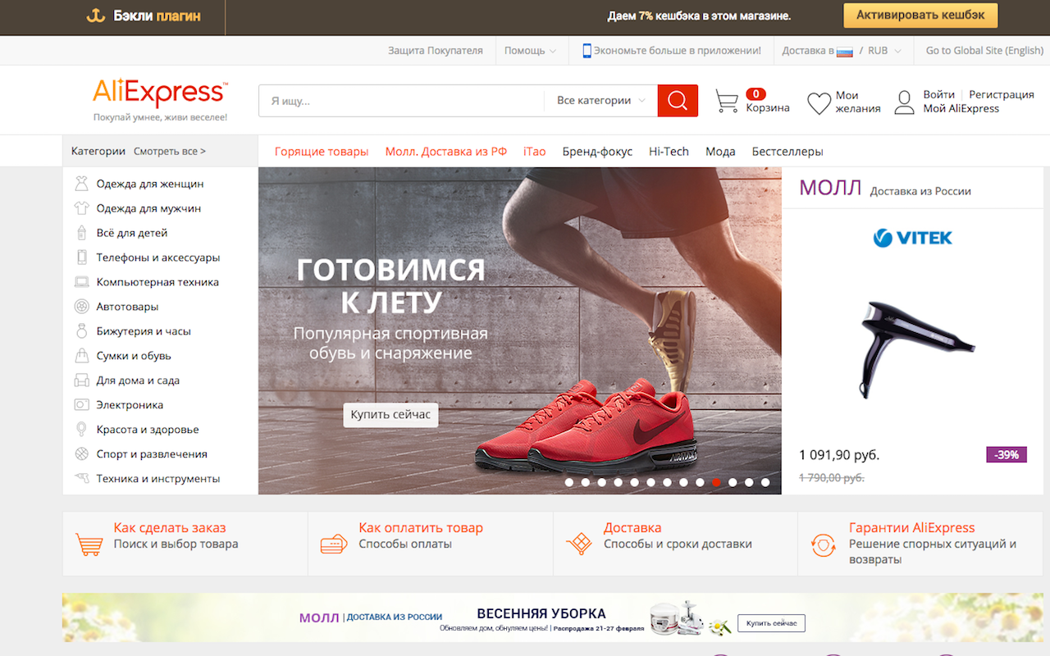Screen dimensions: 1050x656
Task: Click the МОЛЛ Доставка из России header
Action: pyautogui.click(x=885, y=189)
